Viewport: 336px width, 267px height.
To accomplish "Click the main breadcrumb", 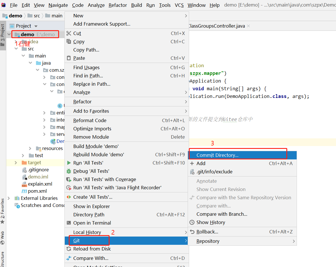I will point(54,16).
